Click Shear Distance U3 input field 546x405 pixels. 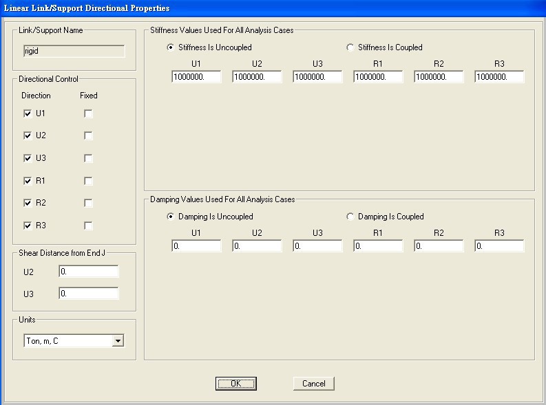point(88,294)
